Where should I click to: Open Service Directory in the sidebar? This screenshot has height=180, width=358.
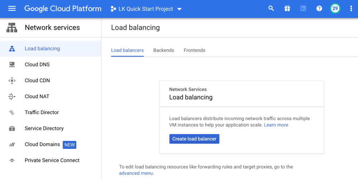(44, 128)
